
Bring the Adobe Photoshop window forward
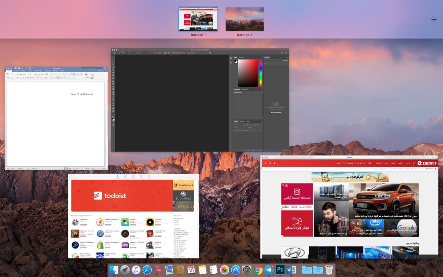tap(200, 100)
